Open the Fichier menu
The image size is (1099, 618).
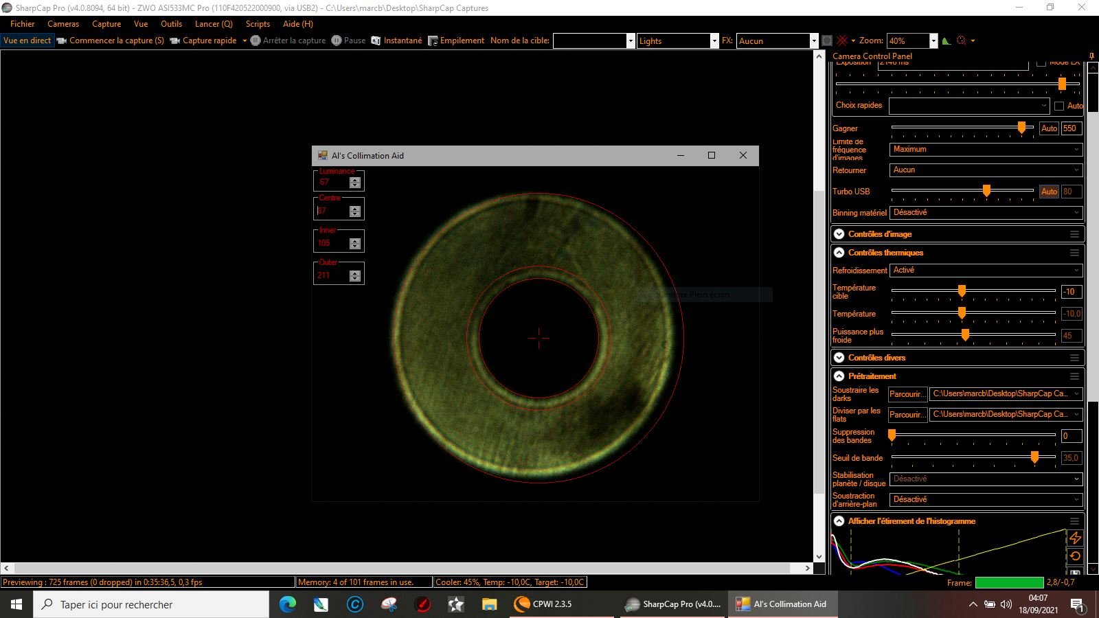click(x=22, y=24)
